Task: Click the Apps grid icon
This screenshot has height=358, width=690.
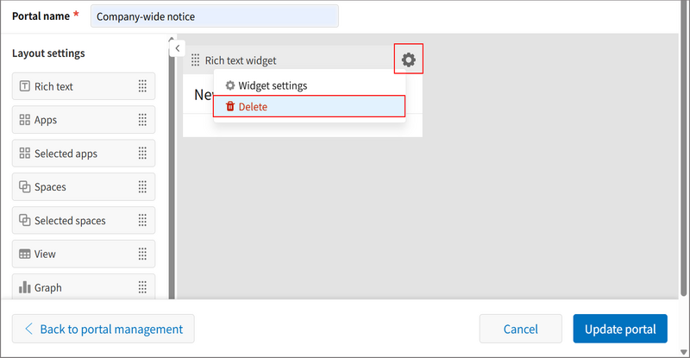Action: (24, 120)
